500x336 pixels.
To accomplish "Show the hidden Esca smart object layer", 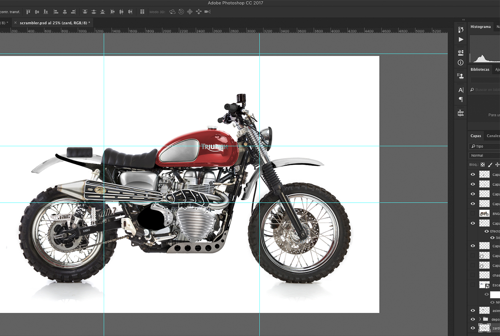I will click(473, 285).
